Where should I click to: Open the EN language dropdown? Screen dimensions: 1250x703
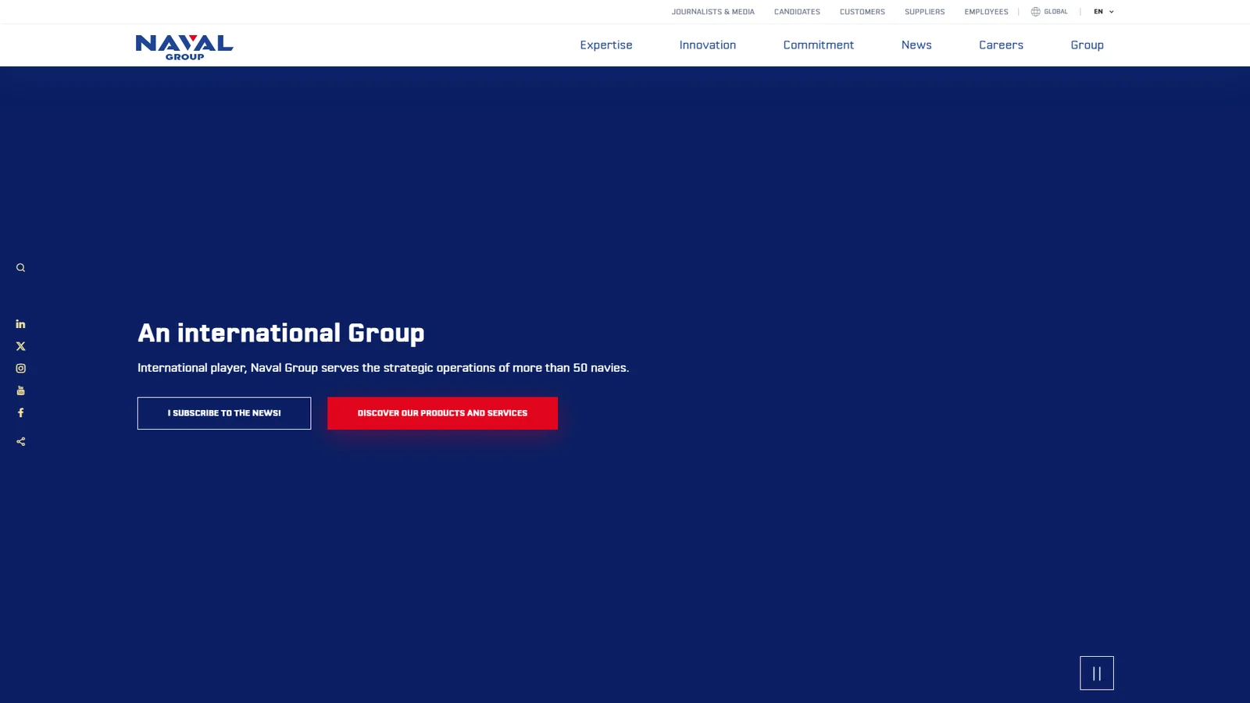click(1104, 12)
